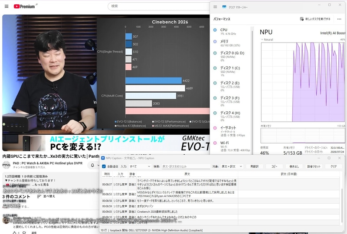
Task: Click the notification bell icon
Action: (x=92, y=165)
